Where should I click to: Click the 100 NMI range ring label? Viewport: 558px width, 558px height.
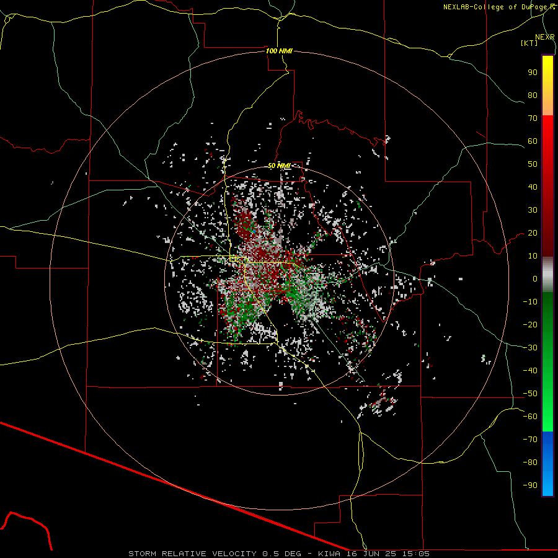click(279, 51)
